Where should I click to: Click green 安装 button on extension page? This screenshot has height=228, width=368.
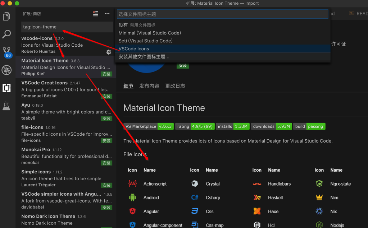tap(183, 66)
